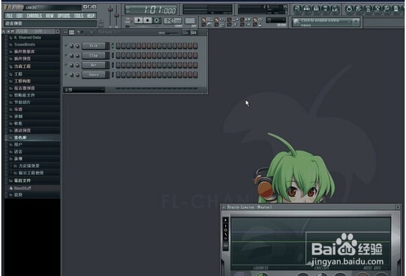The height and width of the screenshot is (276, 406).
Task: Open the playlist view from the shortcut toolbar
Action: click(x=297, y=9)
